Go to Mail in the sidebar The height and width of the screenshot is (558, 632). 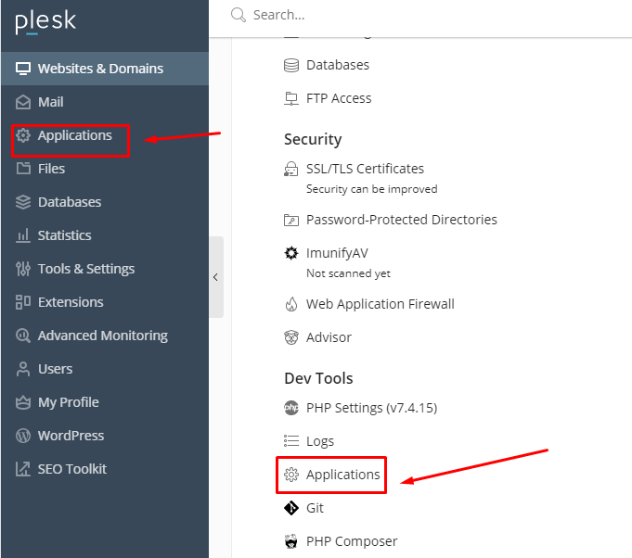click(x=105, y=102)
